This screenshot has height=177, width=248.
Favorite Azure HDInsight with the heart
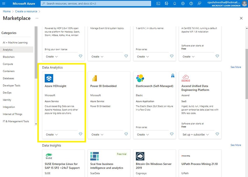tap(81, 134)
